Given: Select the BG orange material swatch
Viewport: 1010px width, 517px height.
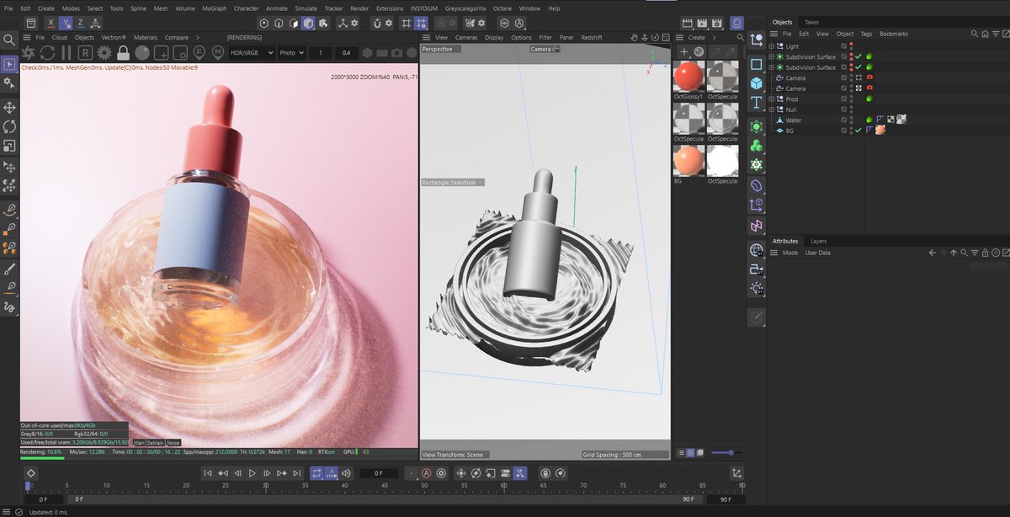Looking at the screenshot, I should (x=688, y=160).
